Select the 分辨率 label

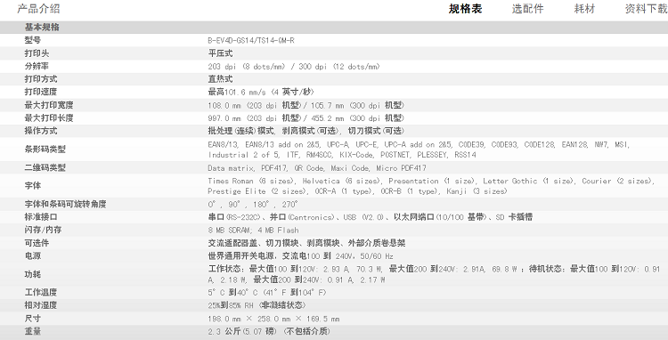coord(37,67)
